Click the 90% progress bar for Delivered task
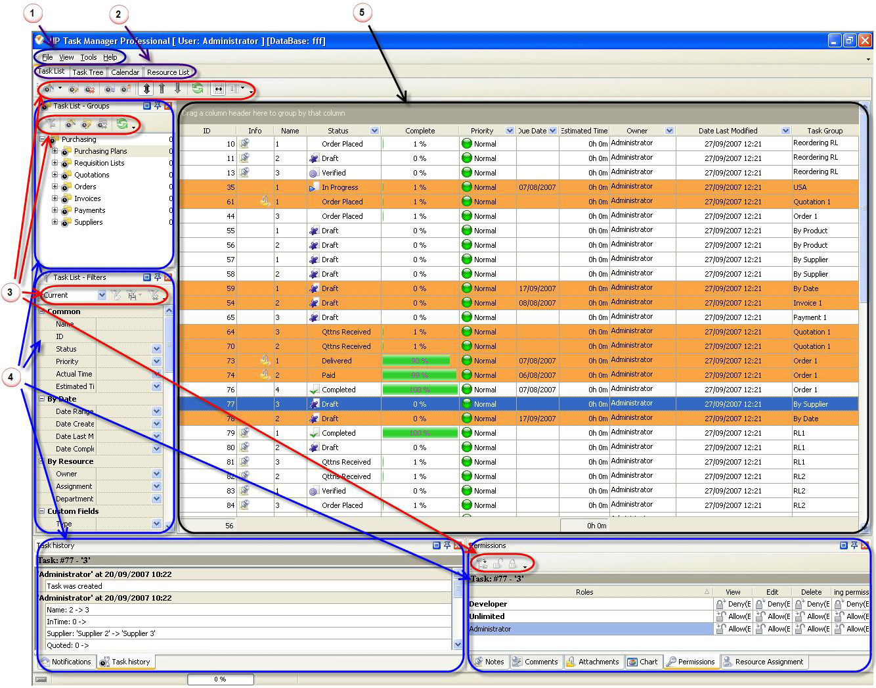Screen dimensions: 876x688 tap(416, 361)
